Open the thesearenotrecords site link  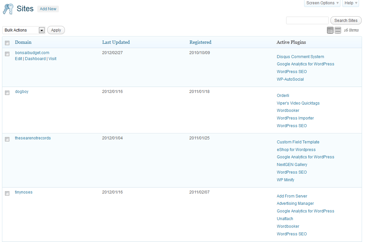33,138
